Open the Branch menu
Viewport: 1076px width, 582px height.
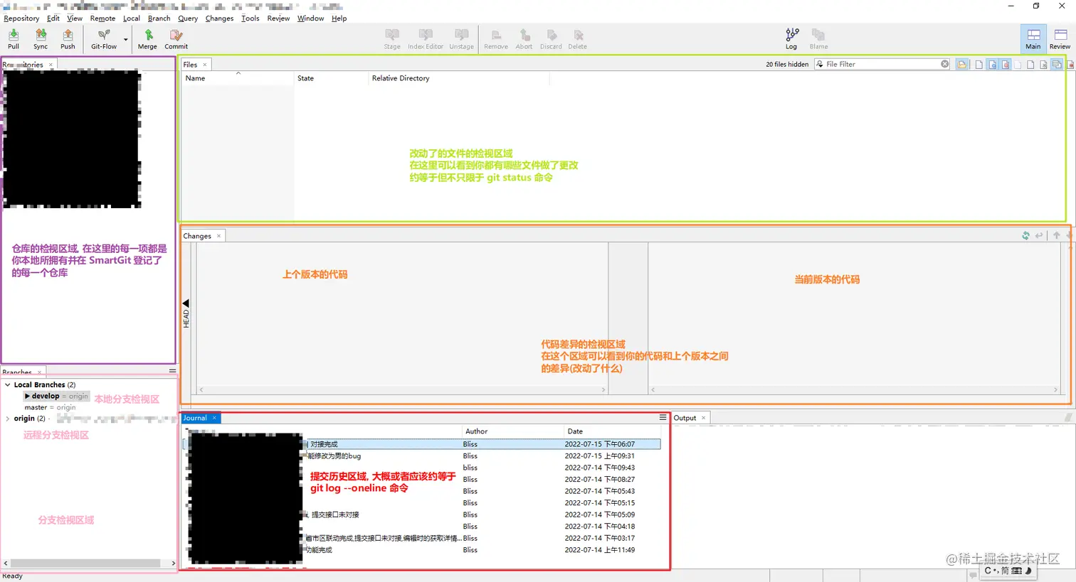[x=159, y=18]
